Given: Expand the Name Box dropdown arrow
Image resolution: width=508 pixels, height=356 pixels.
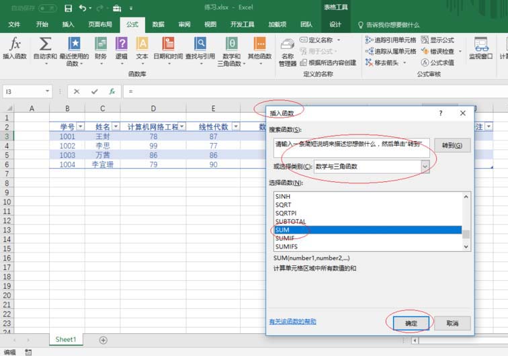Looking at the screenshot, I should point(48,91).
